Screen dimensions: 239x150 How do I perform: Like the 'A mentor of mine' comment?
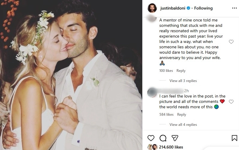tap(231, 42)
